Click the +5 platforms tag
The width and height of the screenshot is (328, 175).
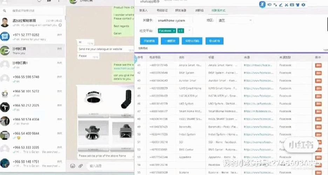[x=180, y=31]
